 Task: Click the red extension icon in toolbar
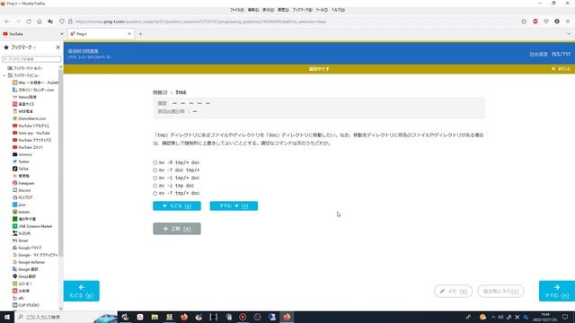tap(535, 22)
